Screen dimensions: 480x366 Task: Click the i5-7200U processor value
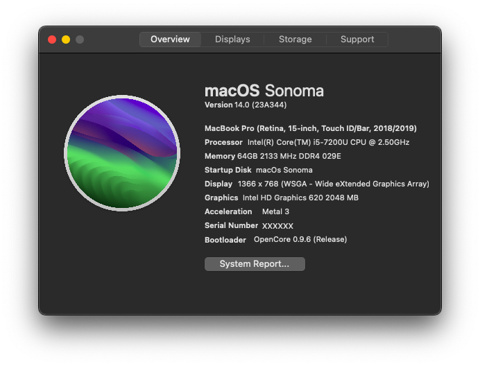pyautogui.click(x=328, y=142)
